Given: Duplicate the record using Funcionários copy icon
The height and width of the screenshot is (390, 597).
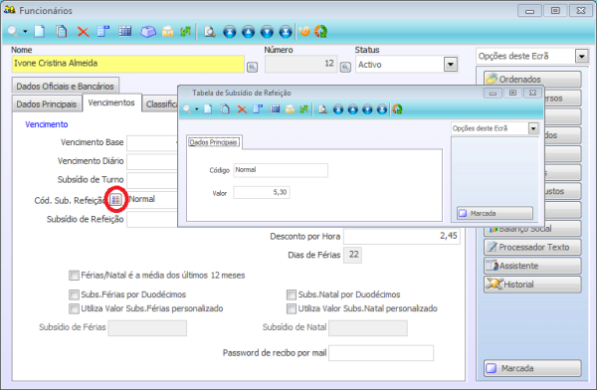Looking at the screenshot, I should (62, 32).
